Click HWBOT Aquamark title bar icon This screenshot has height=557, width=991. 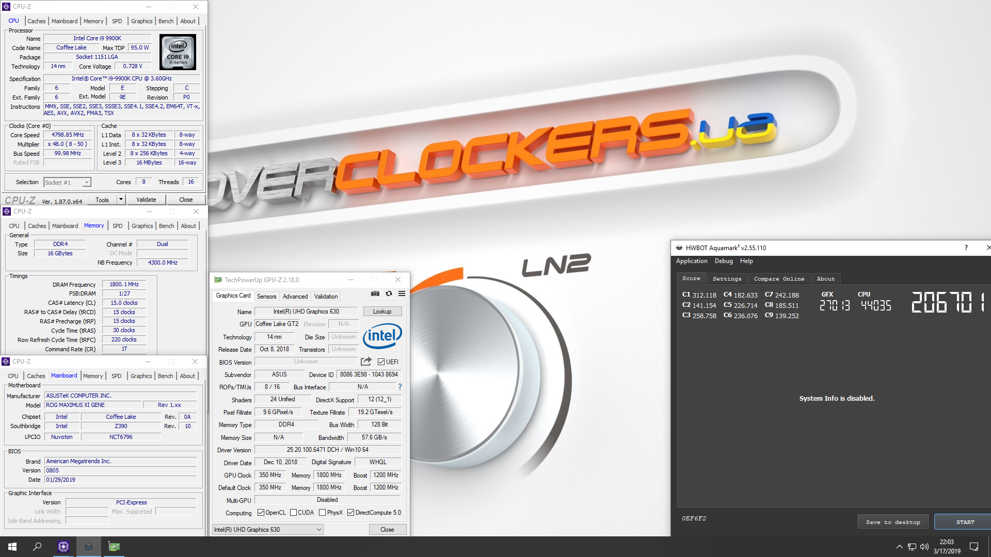679,248
